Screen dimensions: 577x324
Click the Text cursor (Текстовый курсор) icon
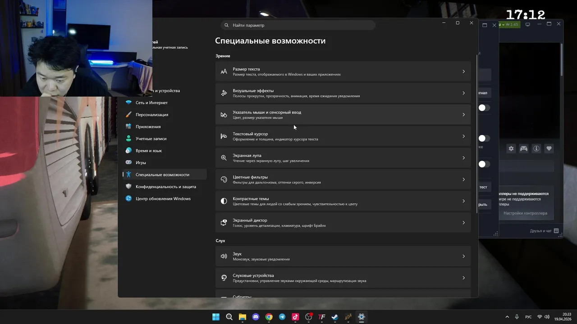(x=224, y=136)
